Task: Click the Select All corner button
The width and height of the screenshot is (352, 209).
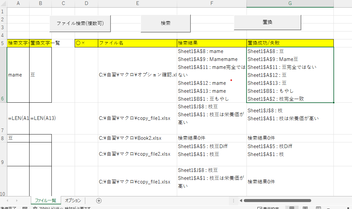Action: point(3,3)
